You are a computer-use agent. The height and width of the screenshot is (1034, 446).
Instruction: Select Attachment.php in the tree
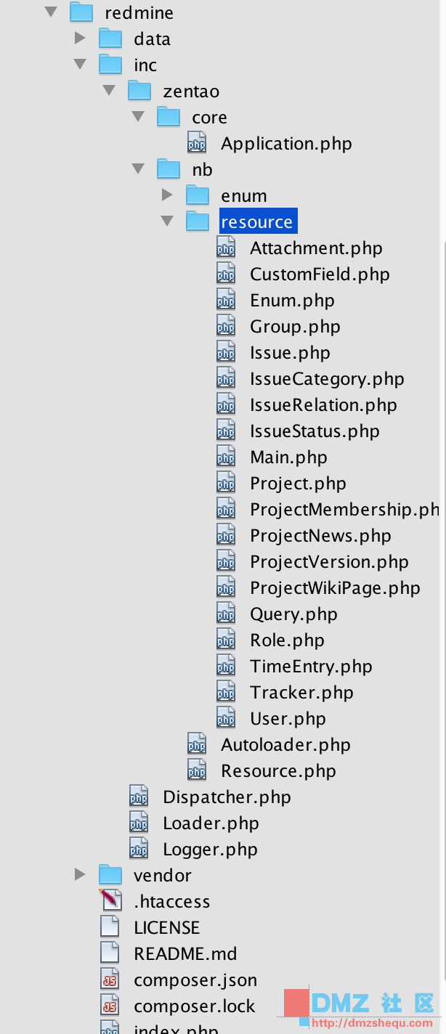point(316,248)
